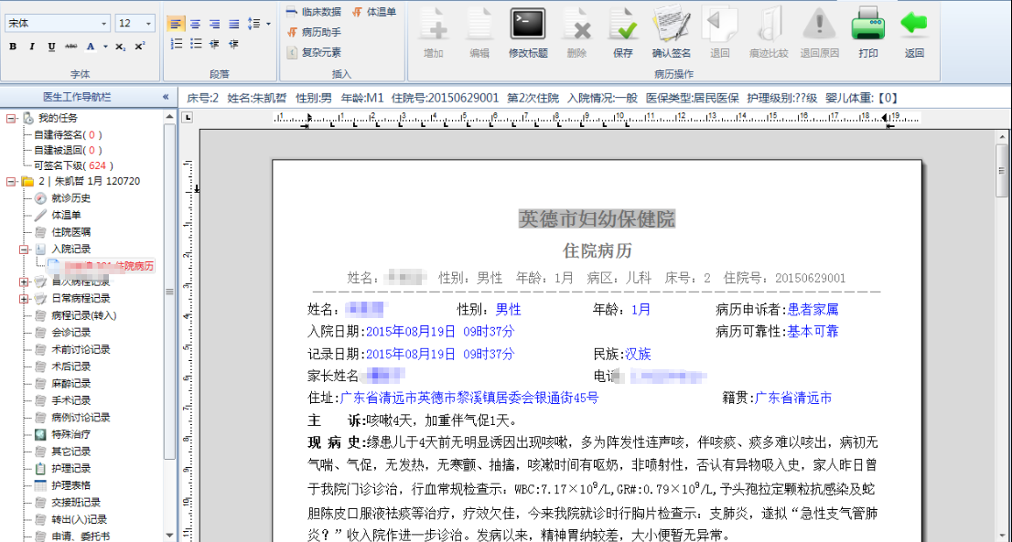
Task: Collapse the 我的任务 tree node
Action: click(x=10, y=118)
